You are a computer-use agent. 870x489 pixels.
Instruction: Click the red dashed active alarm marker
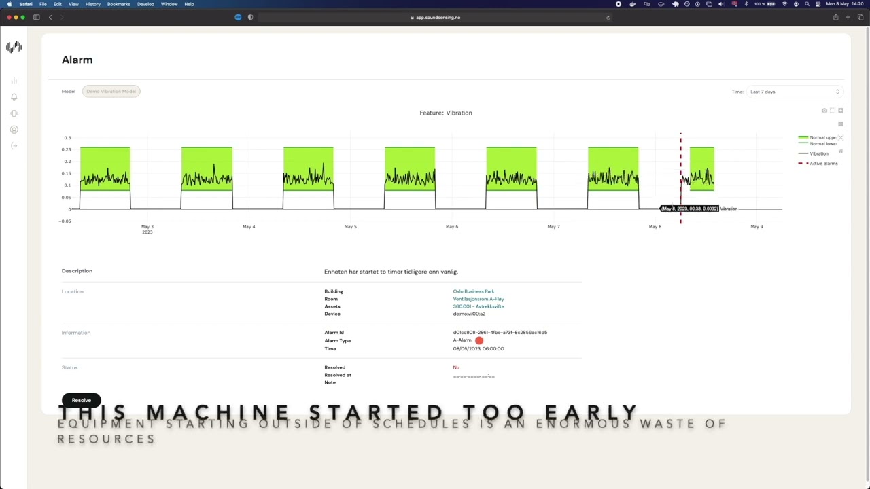[680, 178]
